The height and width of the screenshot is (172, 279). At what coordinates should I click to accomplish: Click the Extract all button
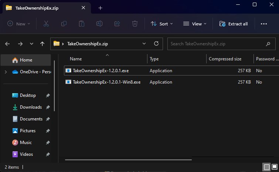click(x=234, y=24)
